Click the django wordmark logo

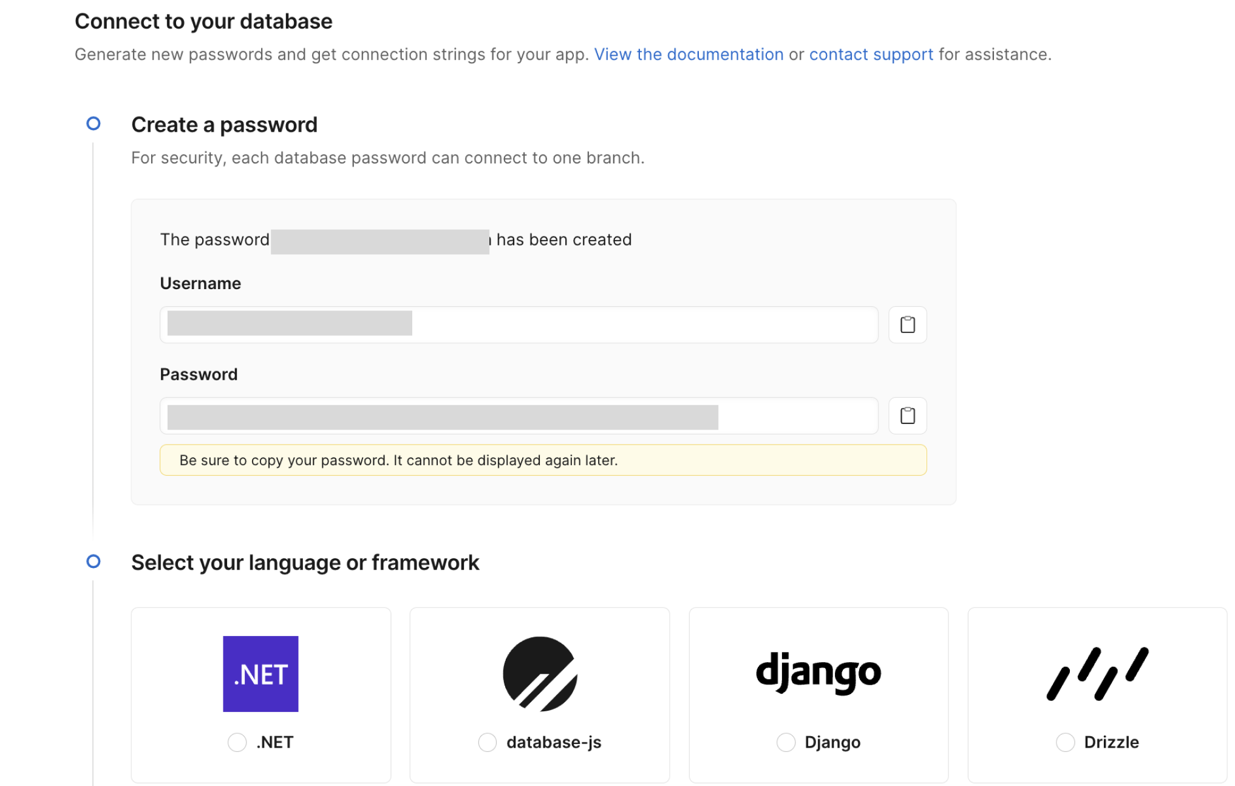click(818, 673)
